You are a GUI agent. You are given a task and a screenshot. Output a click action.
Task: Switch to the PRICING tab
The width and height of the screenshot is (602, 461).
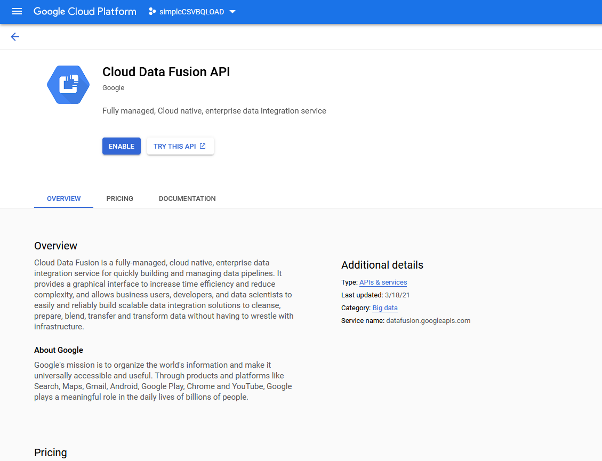(120, 198)
